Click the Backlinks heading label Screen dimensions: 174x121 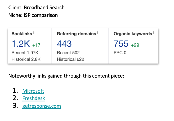pyautogui.click(x=22, y=34)
